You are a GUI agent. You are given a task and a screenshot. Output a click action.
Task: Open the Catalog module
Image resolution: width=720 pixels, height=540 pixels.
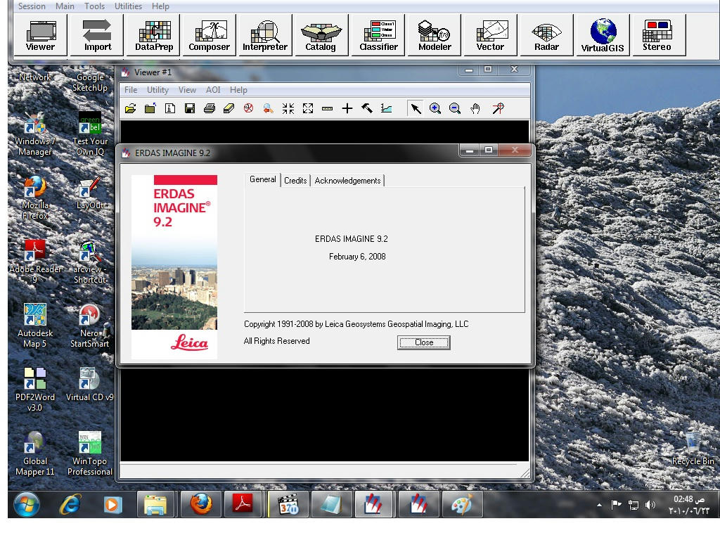(321, 35)
